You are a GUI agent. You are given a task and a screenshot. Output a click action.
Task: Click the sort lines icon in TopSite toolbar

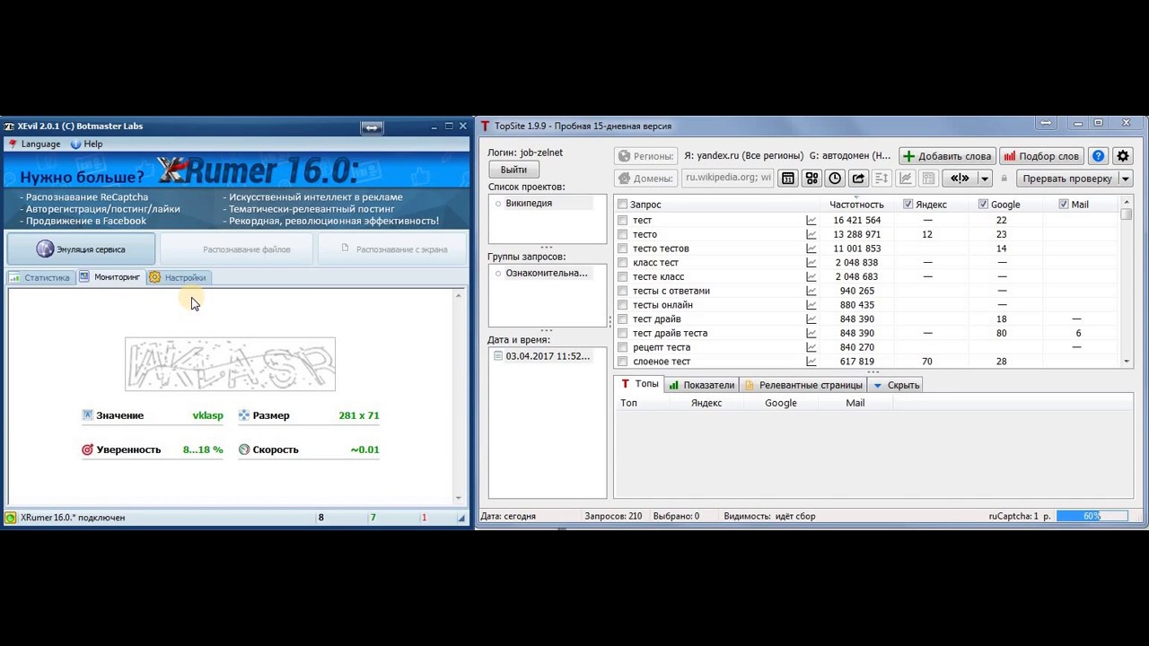[x=881, y=179]
